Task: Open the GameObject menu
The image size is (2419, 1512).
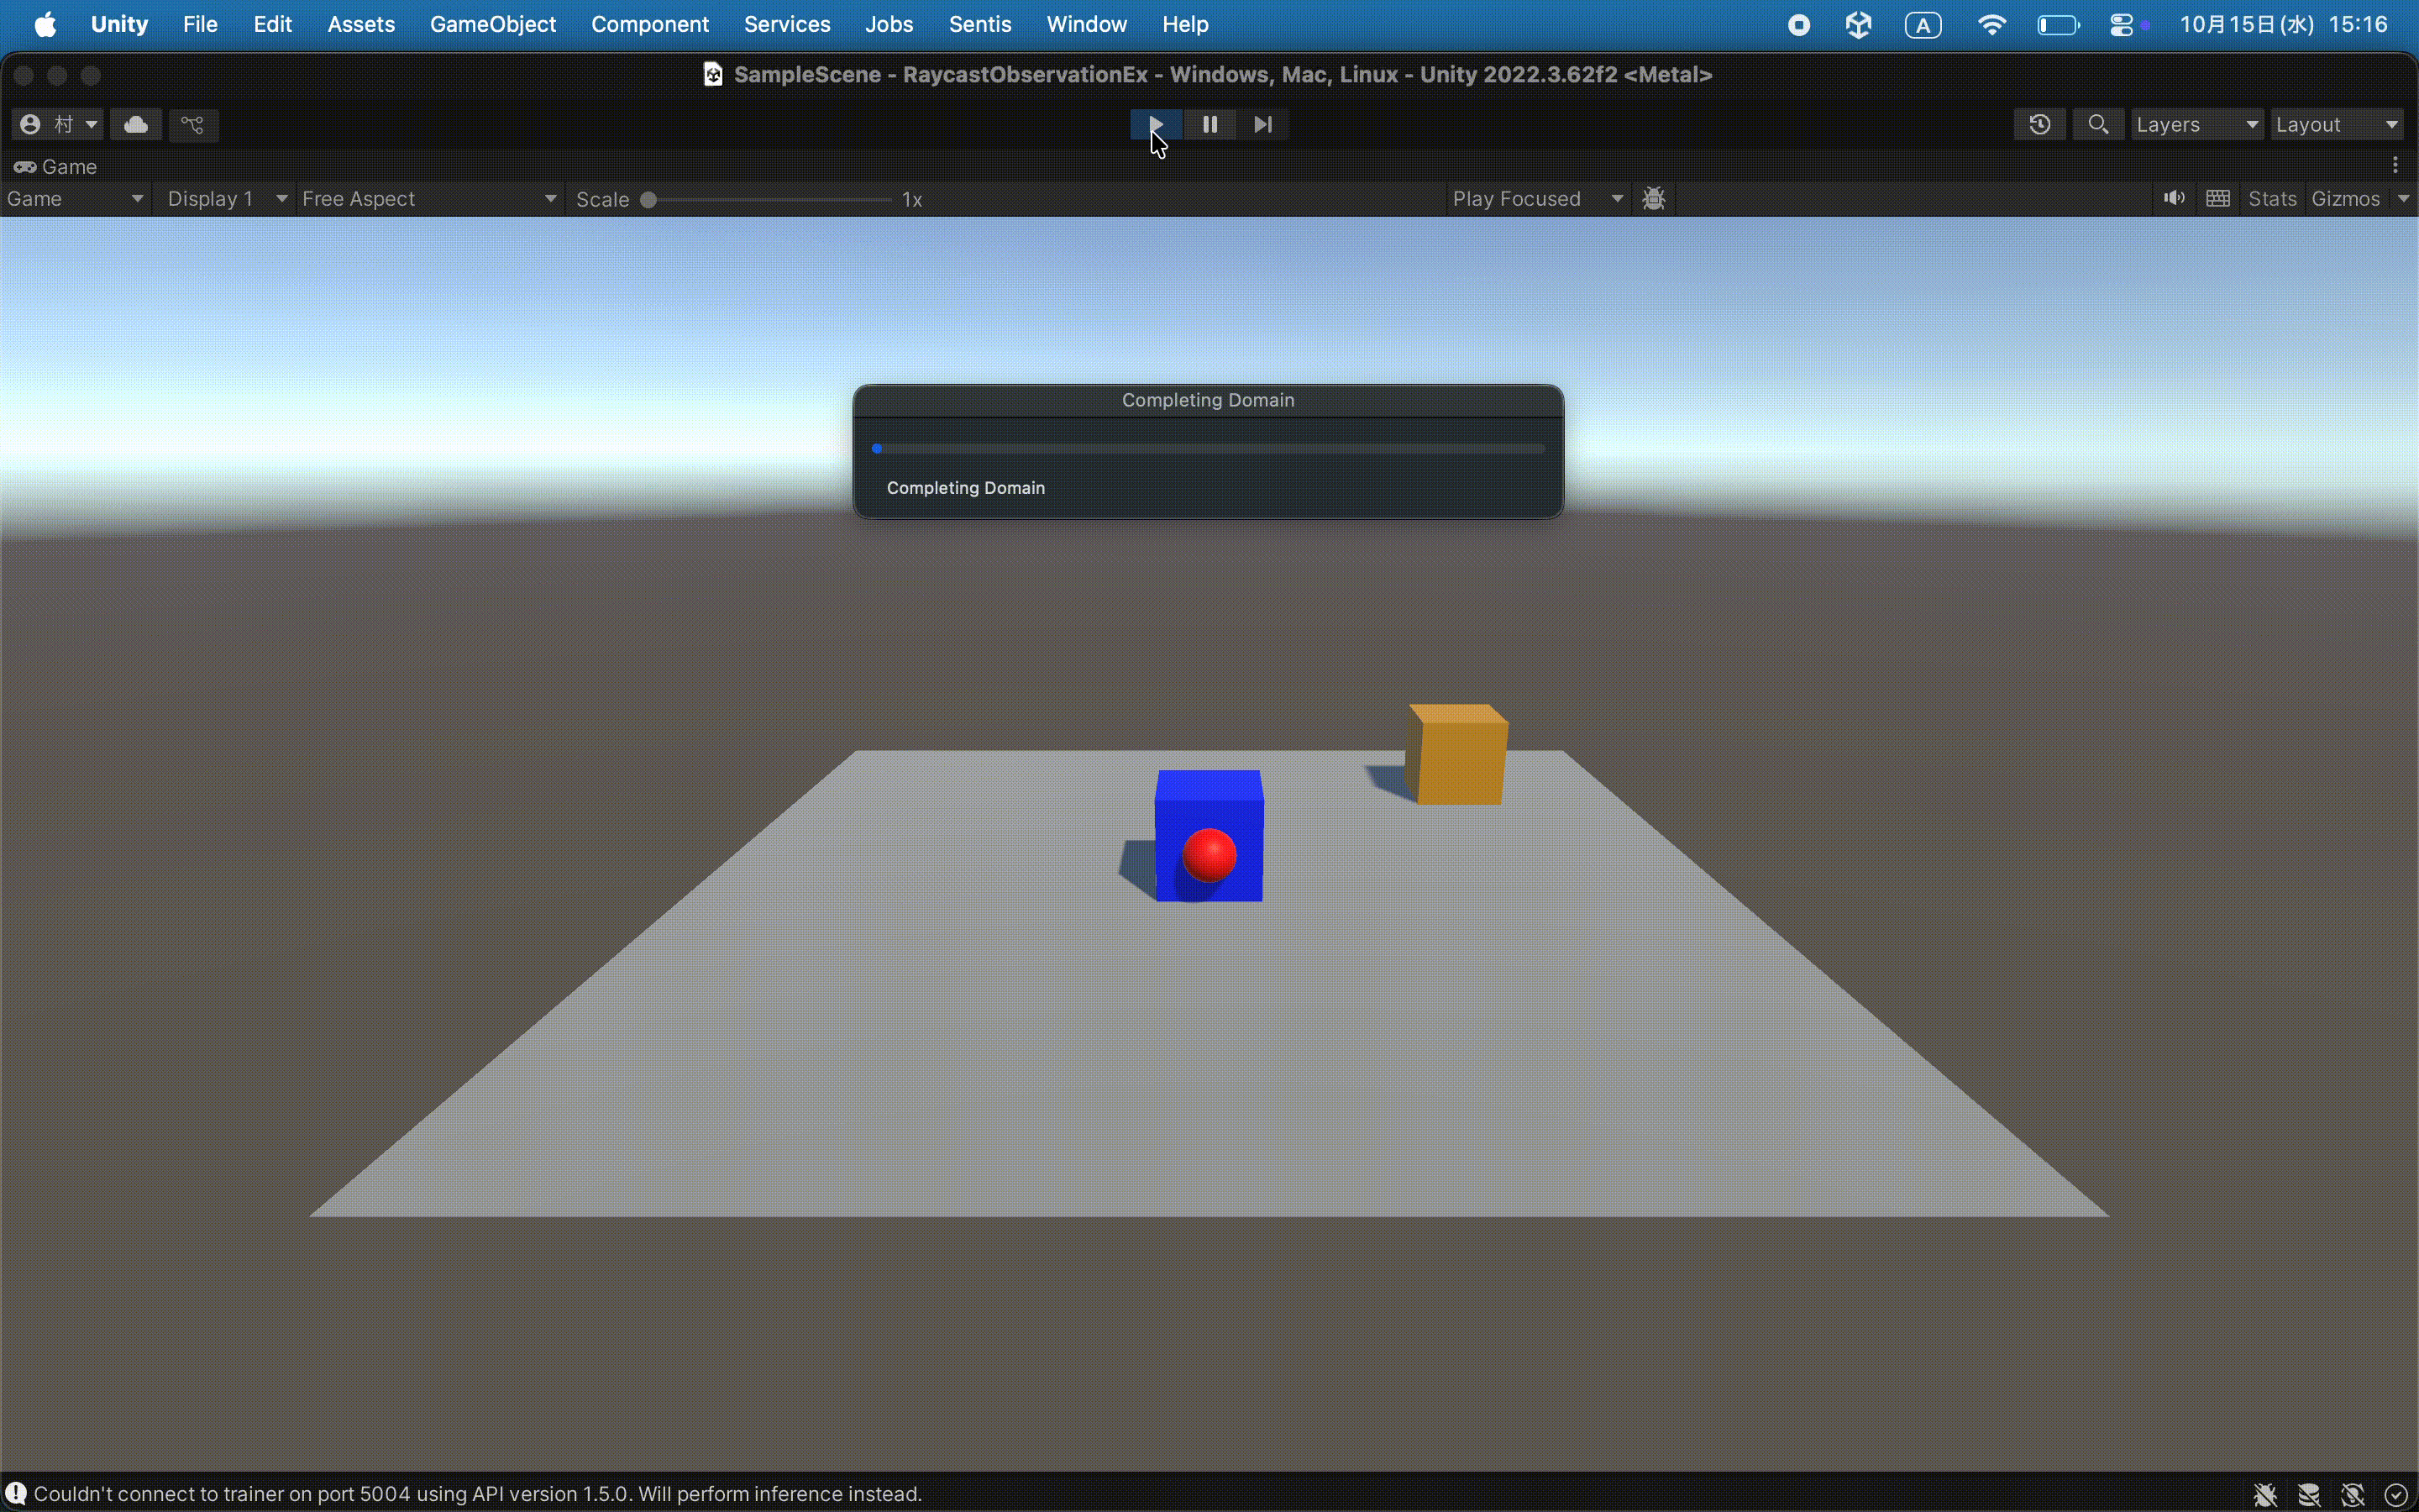Action: 492,24
